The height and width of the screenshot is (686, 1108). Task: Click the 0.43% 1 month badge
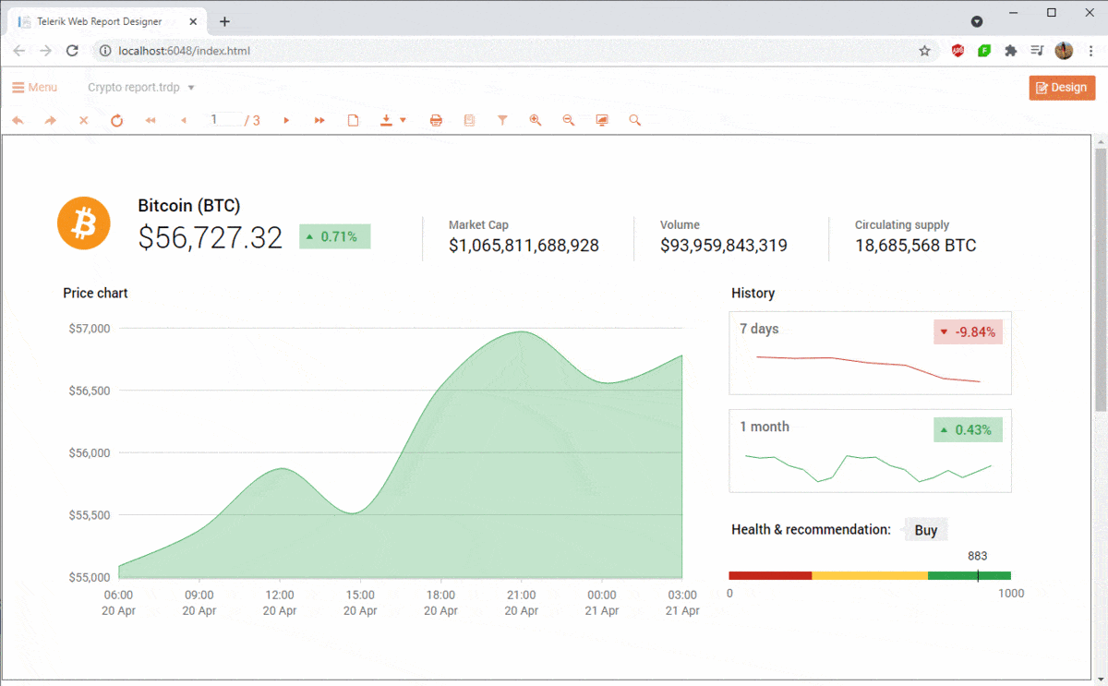click(x=968, y=430)
